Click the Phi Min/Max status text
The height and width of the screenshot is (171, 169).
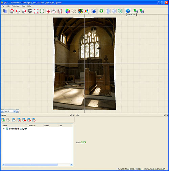coord(155,169)
